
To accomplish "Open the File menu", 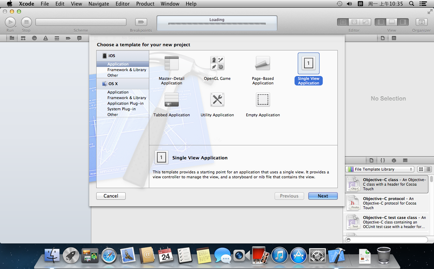I will click(x=45, y=4).
